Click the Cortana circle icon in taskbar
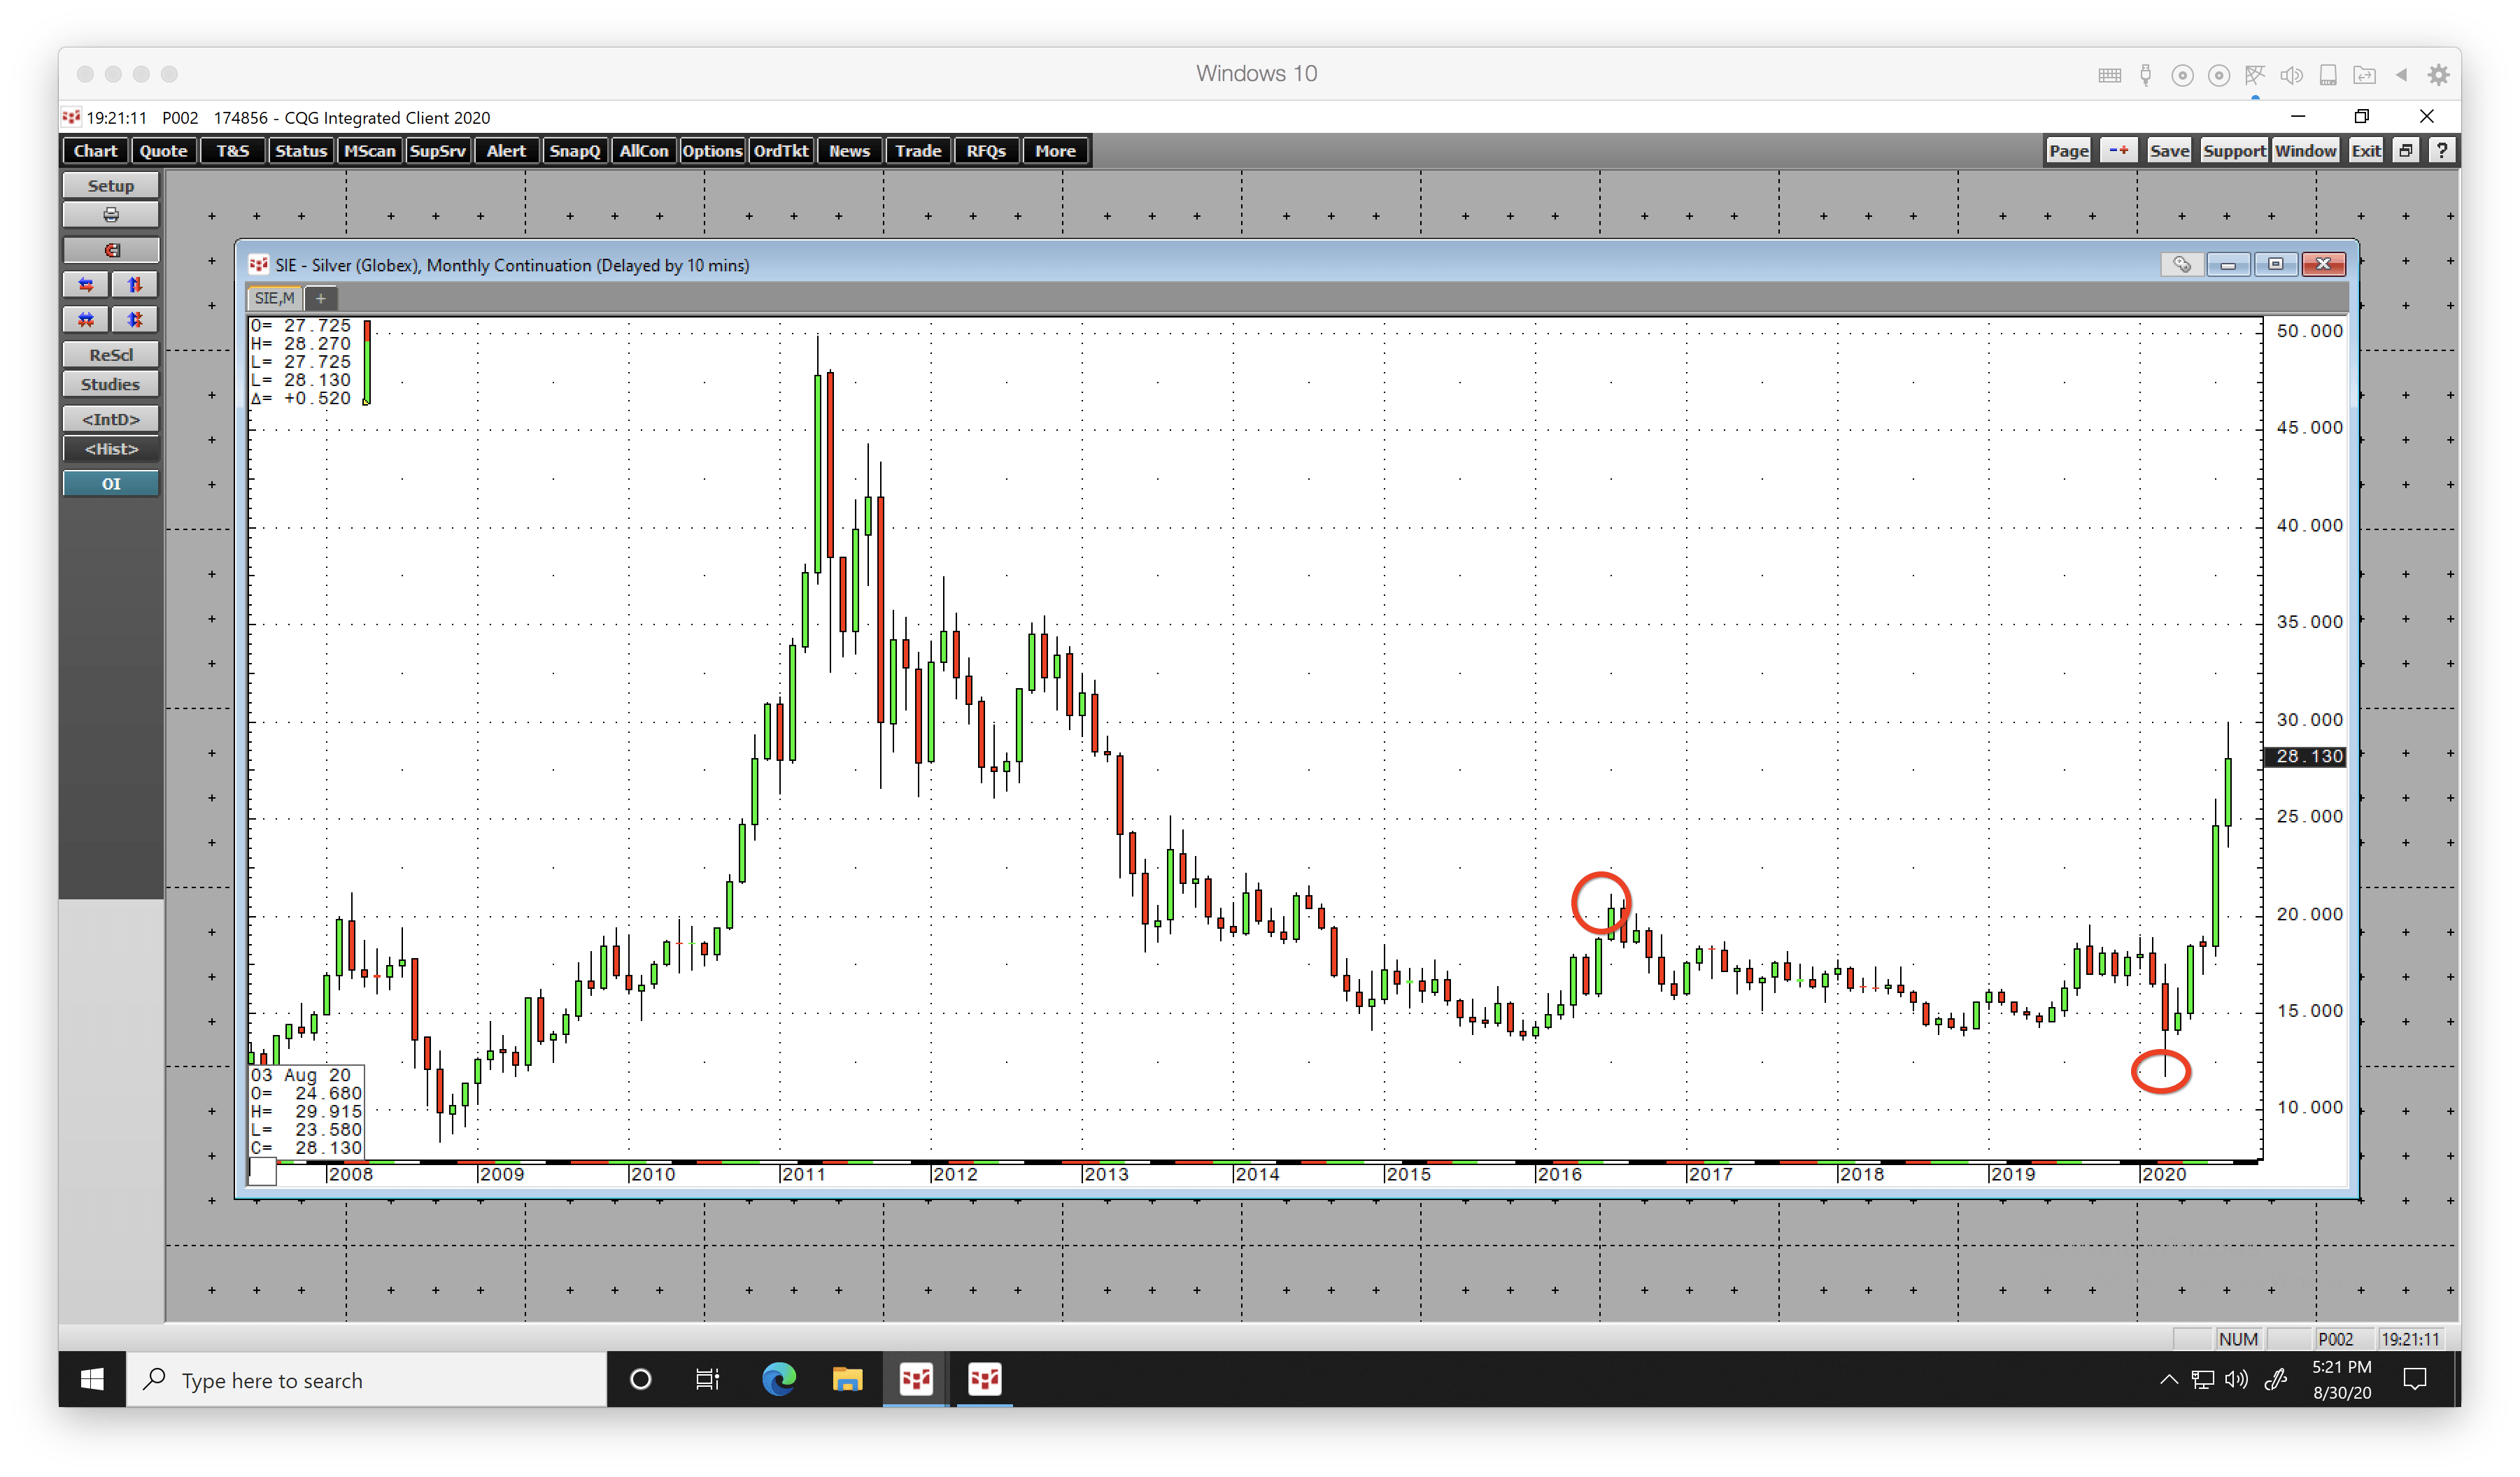2520x1477 pixels. 641,1379
